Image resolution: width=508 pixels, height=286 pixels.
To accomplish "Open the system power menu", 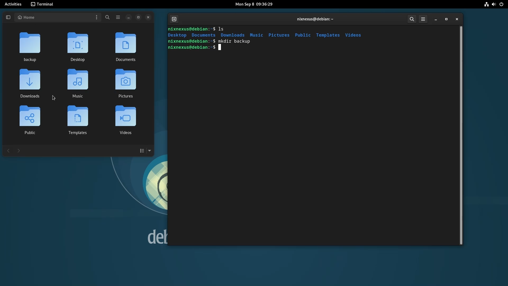I will point(502,4).
